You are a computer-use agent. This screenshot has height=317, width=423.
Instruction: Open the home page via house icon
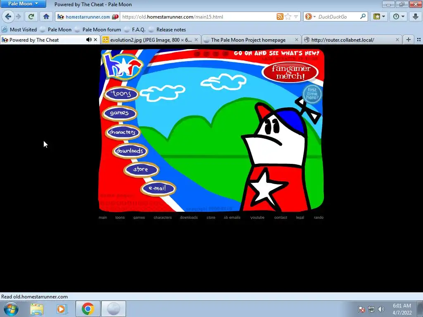(46, 17)
